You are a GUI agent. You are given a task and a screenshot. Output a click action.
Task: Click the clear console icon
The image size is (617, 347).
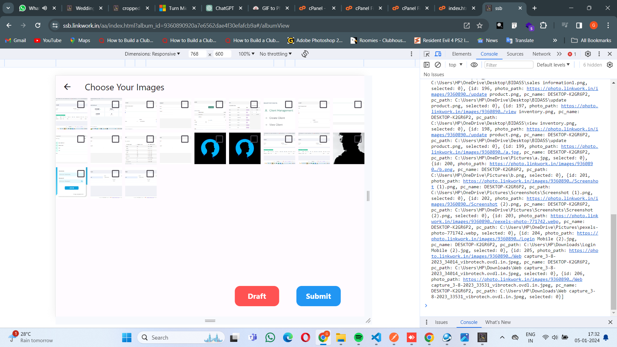tap(438, 65)
